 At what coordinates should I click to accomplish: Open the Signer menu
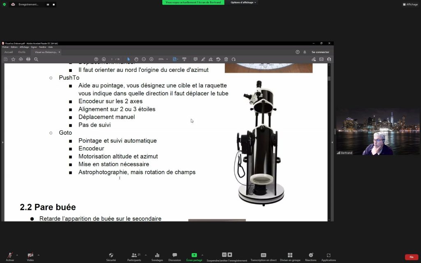34,47
